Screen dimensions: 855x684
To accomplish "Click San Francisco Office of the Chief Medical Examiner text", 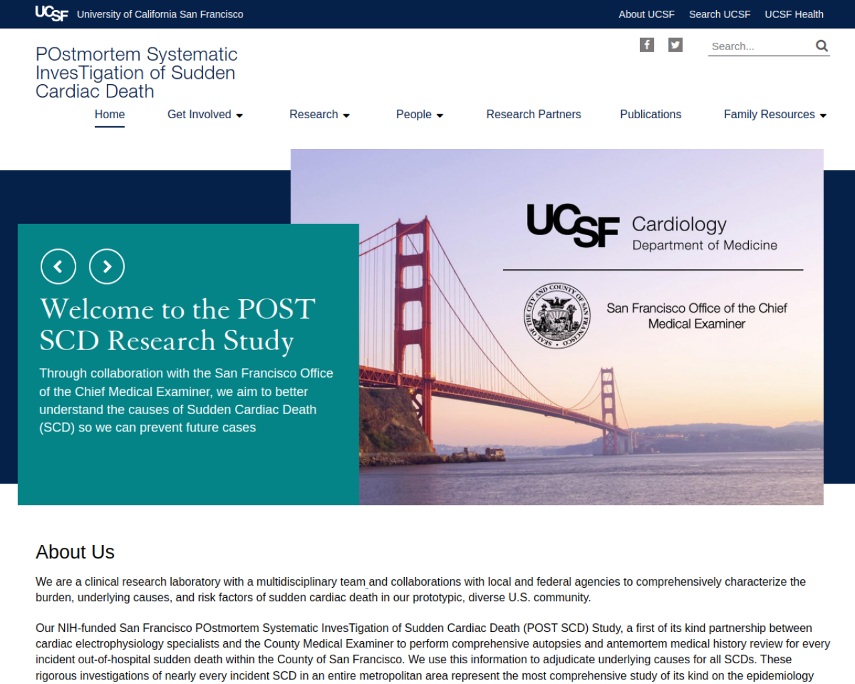I will coord(697,316).
